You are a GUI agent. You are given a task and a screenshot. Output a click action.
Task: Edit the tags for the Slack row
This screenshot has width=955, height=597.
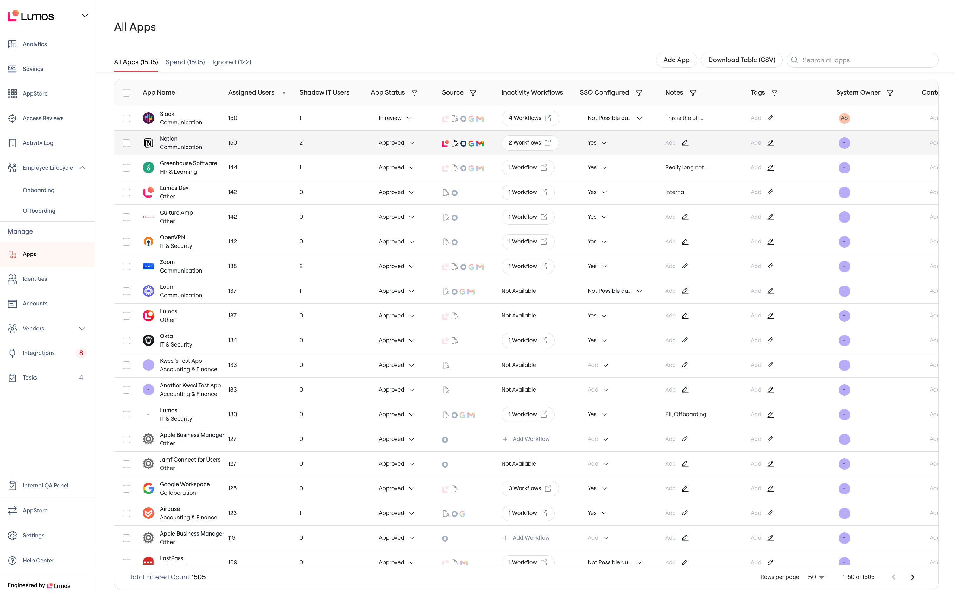click(x=770, y=118)
